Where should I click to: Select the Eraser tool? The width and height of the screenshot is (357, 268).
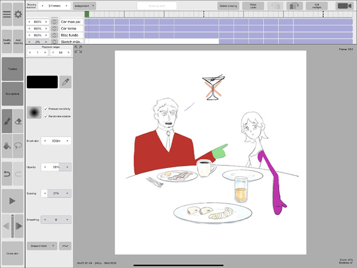pos(18,121)
